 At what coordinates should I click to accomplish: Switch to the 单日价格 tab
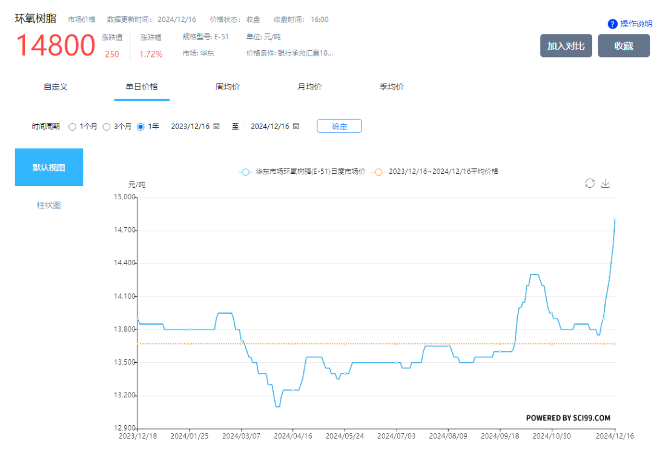[x=142, y=87]
